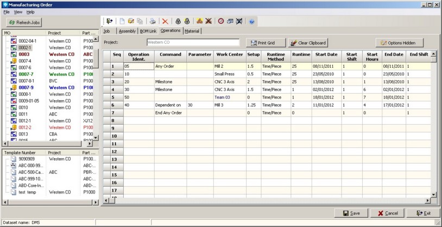Save the manufacturing order with the Save button
Viewport: 442px width, 227px height.
point(351,213)
